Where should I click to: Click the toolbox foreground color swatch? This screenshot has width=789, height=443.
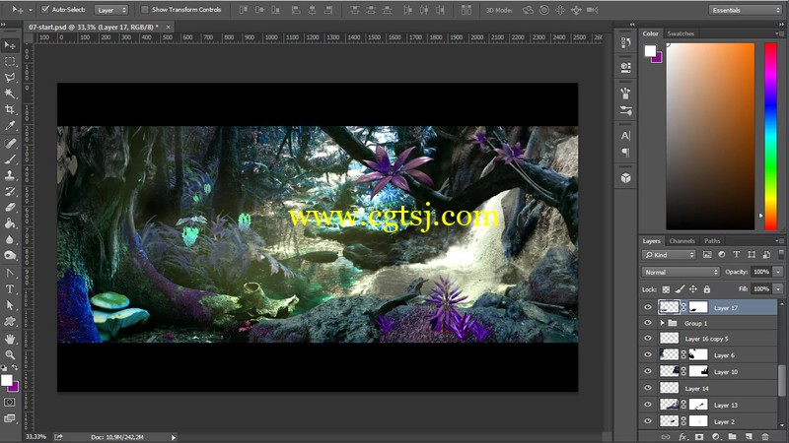(x=6, y=380)
